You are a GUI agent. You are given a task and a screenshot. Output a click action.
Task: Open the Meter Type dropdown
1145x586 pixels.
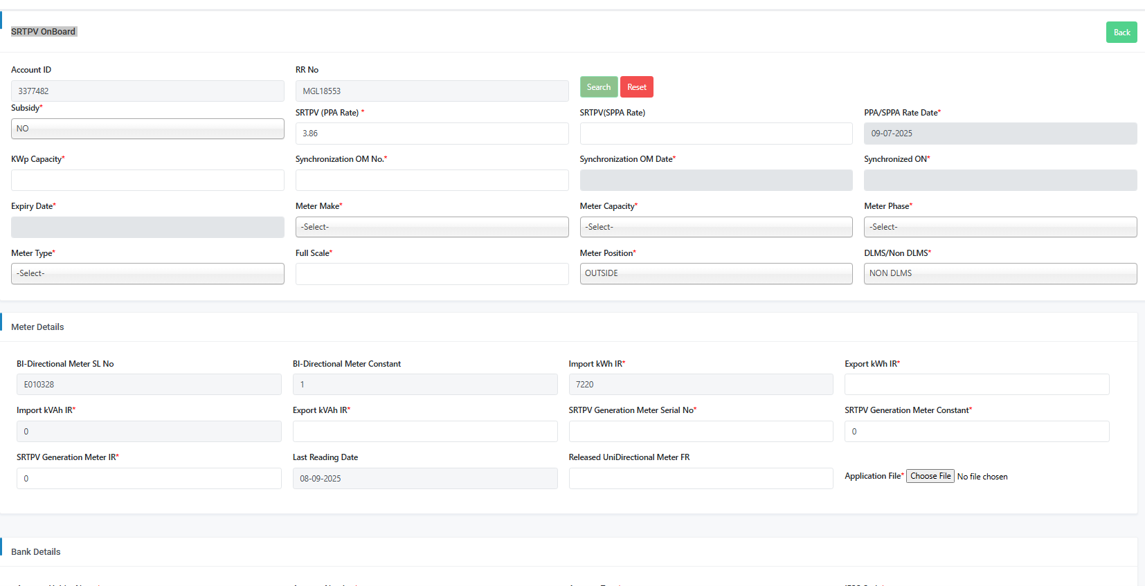[147, 273]
